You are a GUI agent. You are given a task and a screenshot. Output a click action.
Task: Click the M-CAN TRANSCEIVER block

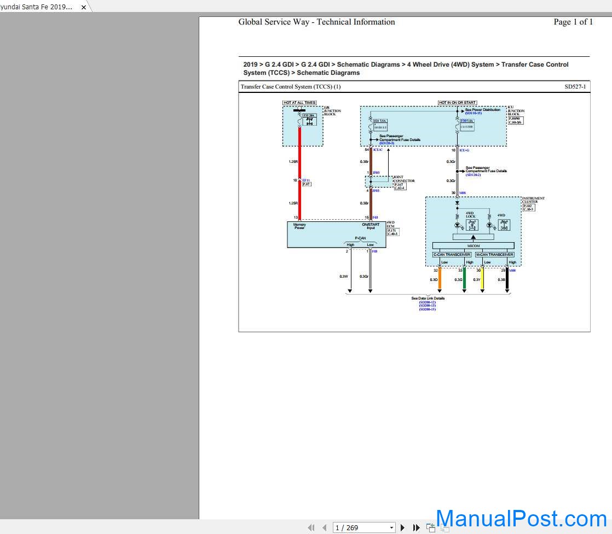coord(494,255)
